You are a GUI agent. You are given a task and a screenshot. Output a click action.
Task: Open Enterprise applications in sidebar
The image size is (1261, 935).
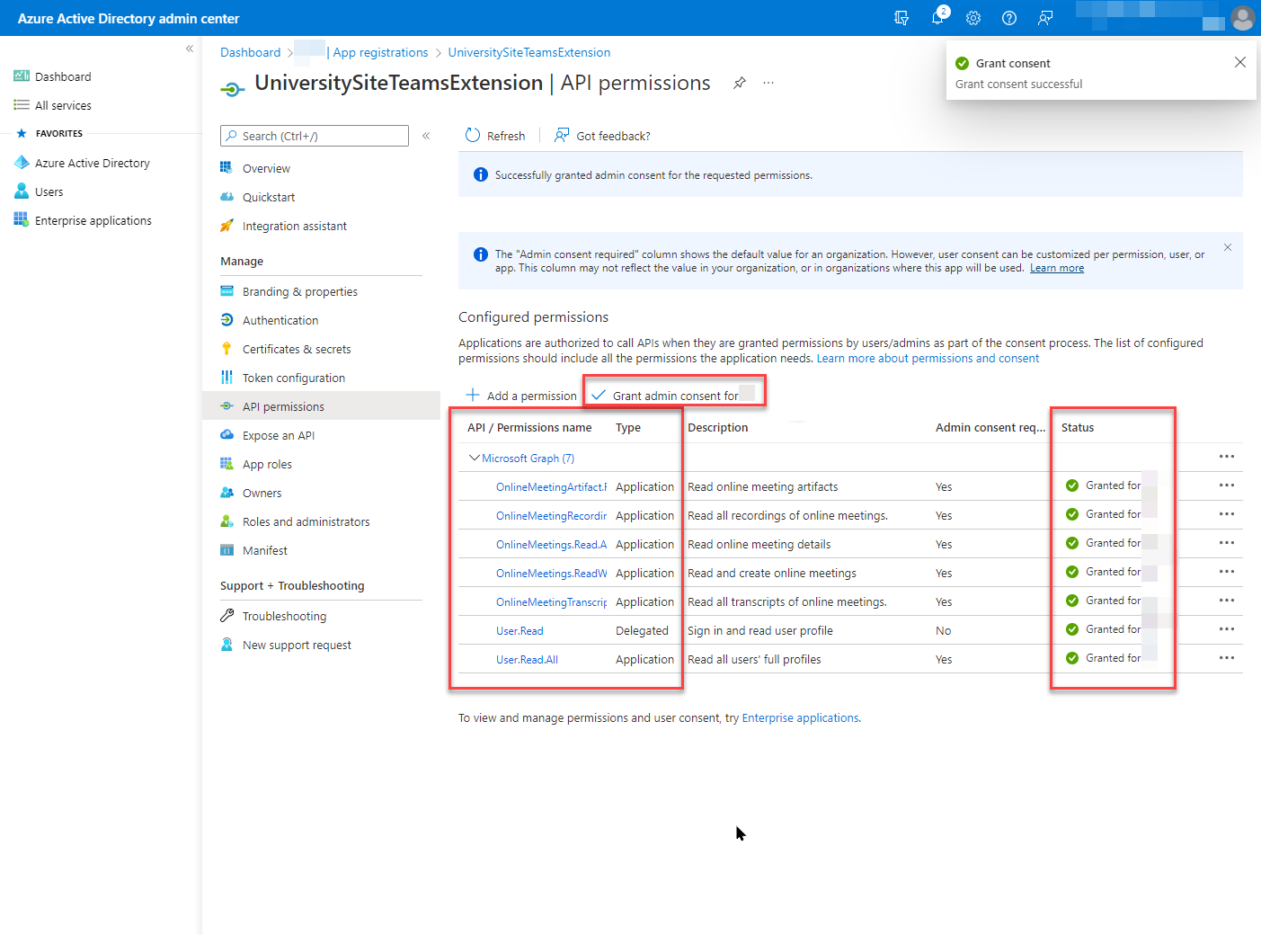[x=83, y=220]
